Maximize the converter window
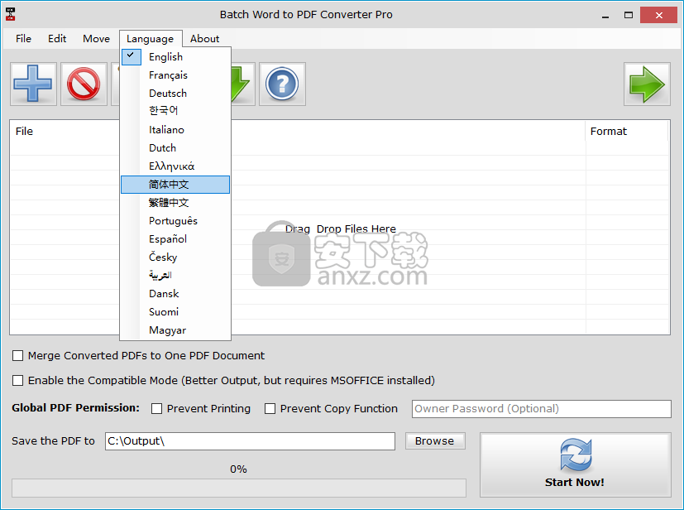Viewport: 684px width, 510px height. pos(628,15)
